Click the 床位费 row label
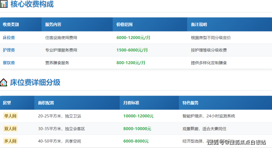Screen dimensions: 272x148 click(x=9, y=37)
